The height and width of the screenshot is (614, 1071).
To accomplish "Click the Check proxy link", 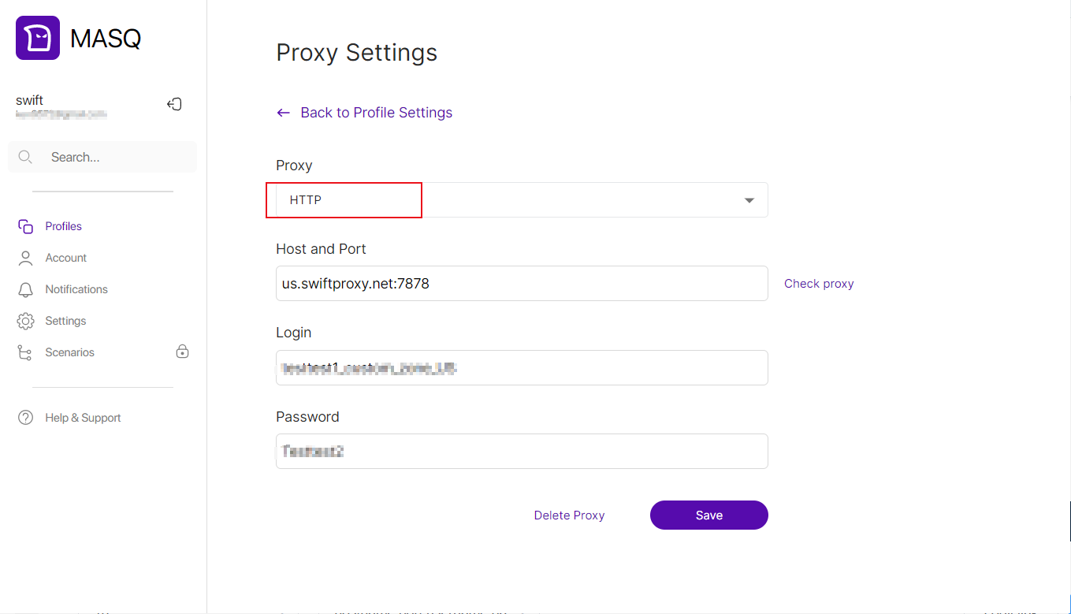I will pyautogui.click(x=819, y=284).
